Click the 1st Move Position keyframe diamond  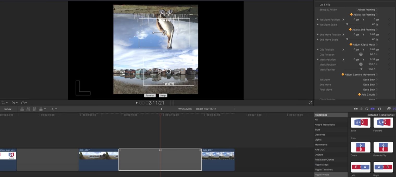[389, 20]
